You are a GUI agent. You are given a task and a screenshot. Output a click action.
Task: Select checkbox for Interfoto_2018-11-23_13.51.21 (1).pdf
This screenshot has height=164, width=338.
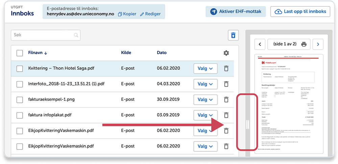[x=20, y=84]
